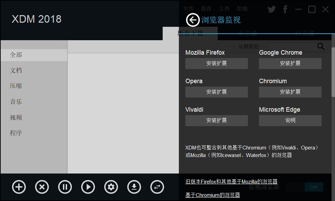This screenshot has width=335, height=201.
Task: Minimize the XDM window
Action: [x=299, y=9]
